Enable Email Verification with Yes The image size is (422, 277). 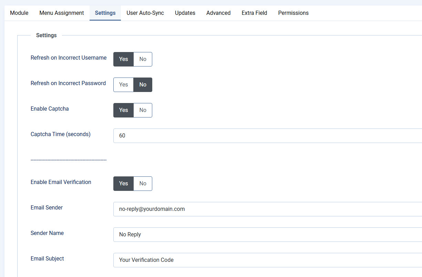pos(123,184)
